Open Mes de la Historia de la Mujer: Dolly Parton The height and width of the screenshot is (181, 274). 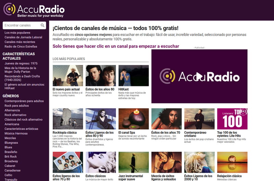(20, 70)
